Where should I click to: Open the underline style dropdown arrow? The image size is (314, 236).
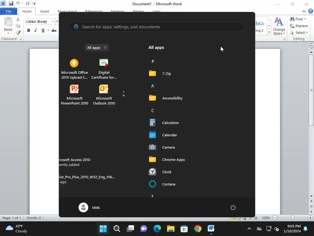(x=48, y=30)
